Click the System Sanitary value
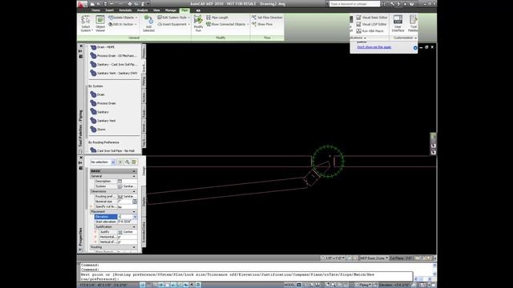The image size is (513, 288). tap(127, 186)
